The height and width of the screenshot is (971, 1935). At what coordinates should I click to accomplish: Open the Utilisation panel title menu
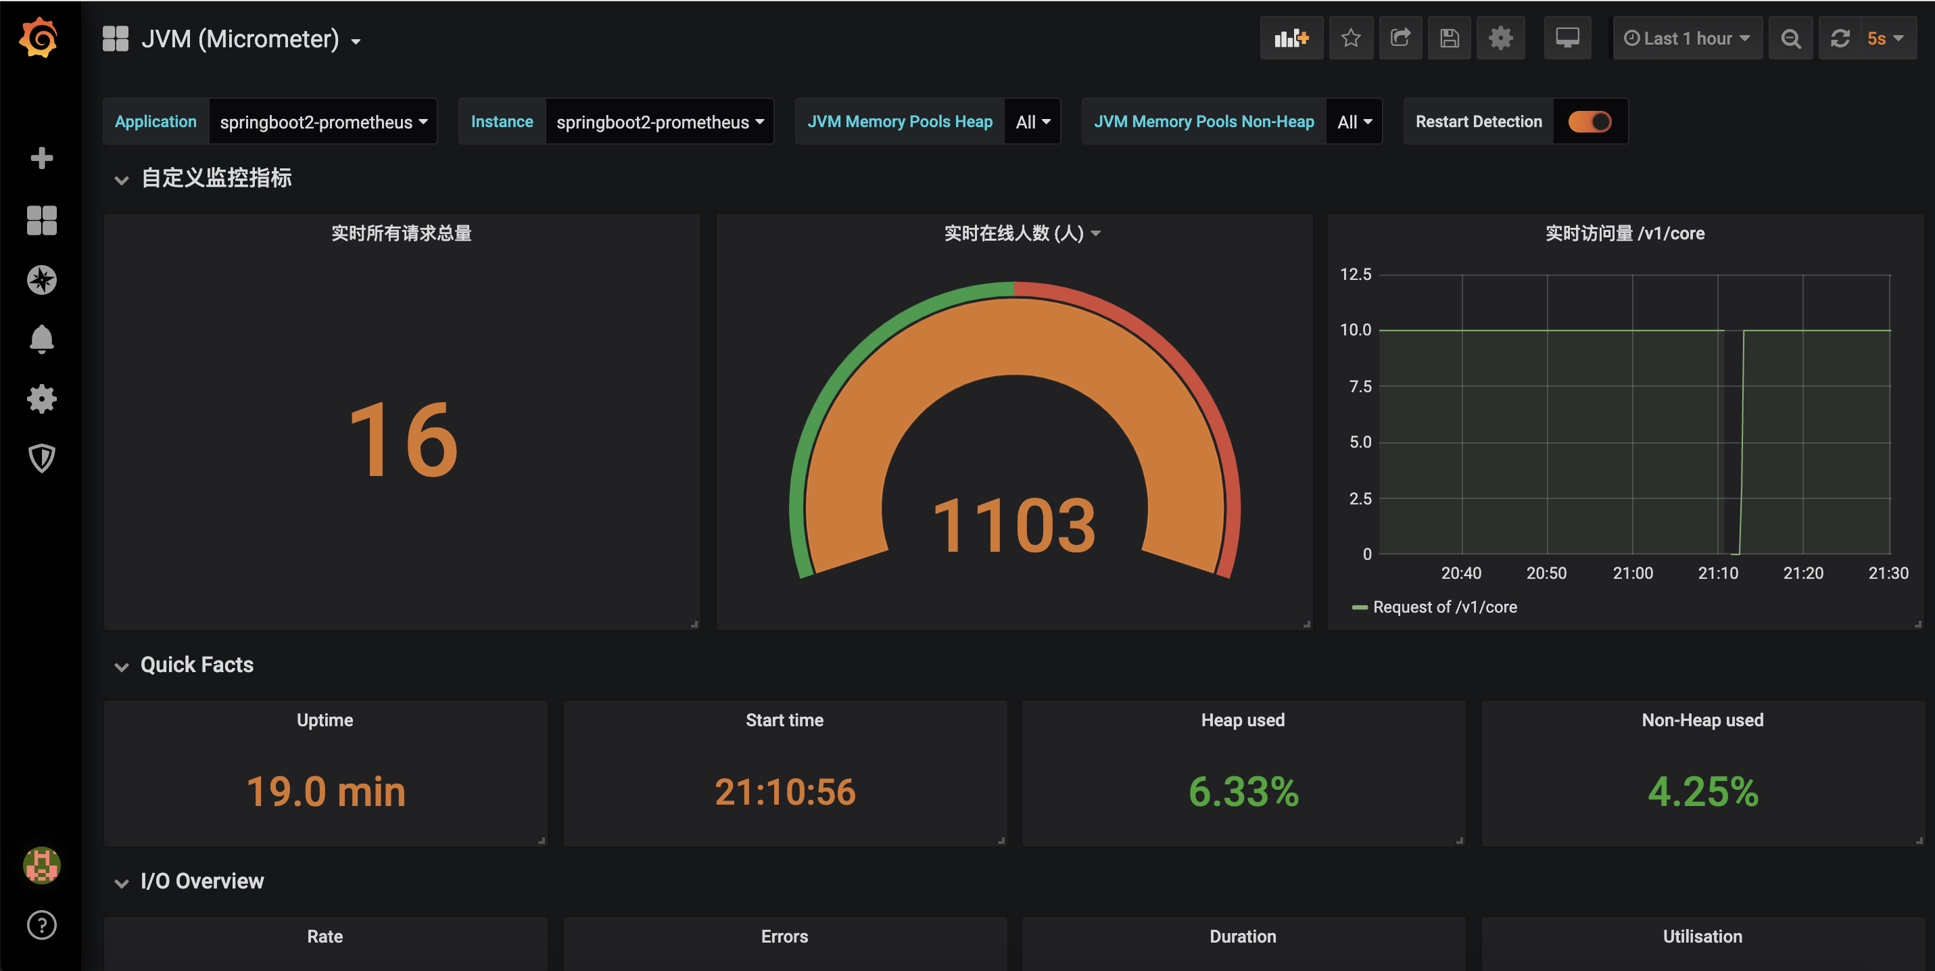click(1702, 937)
